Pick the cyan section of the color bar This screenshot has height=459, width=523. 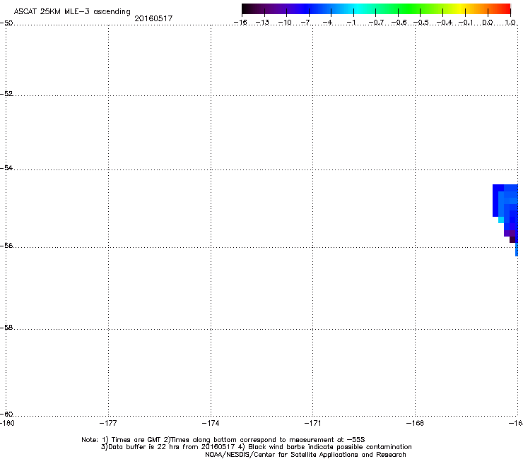click(358, 8)
